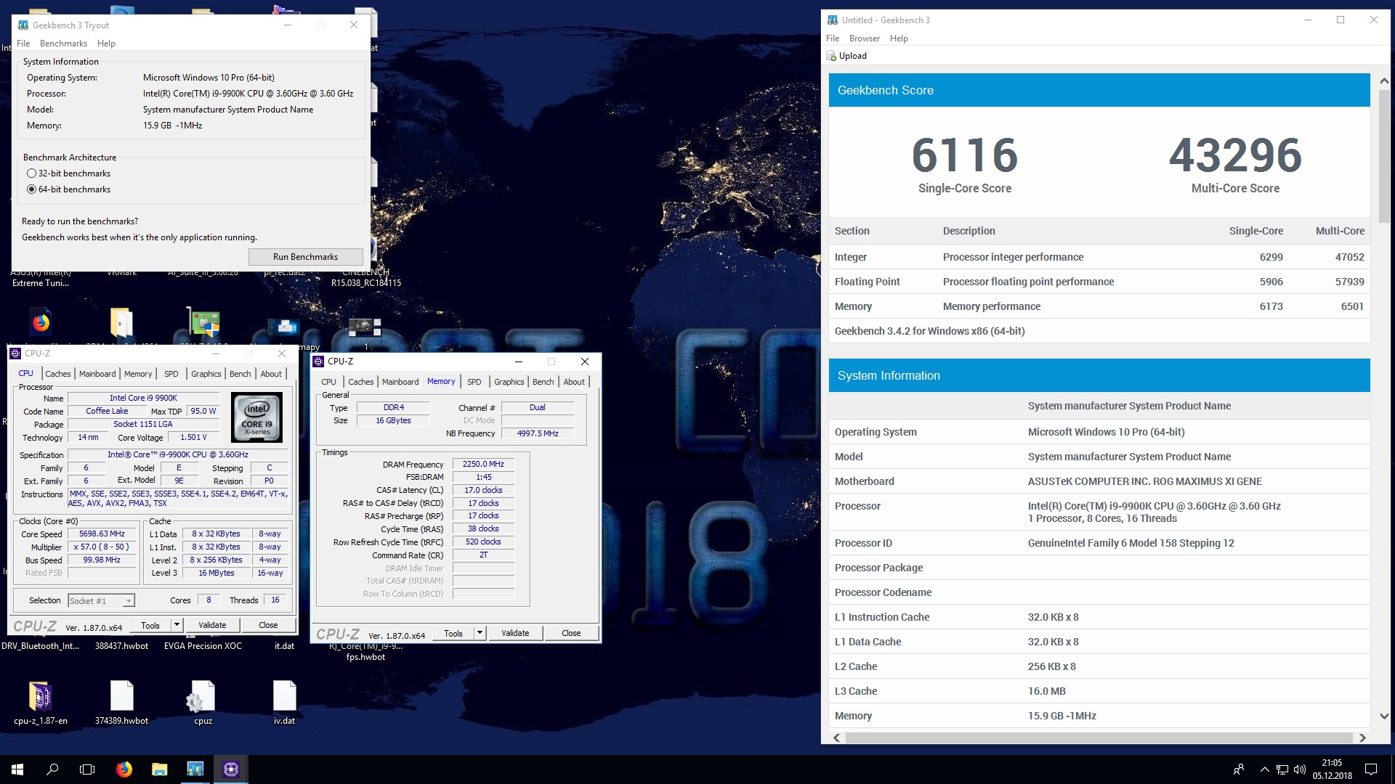Screen dimensions: 1395x784
Task: Open the Benchmarks menu in Geekbench Tryout
Action: pos(63,44)
